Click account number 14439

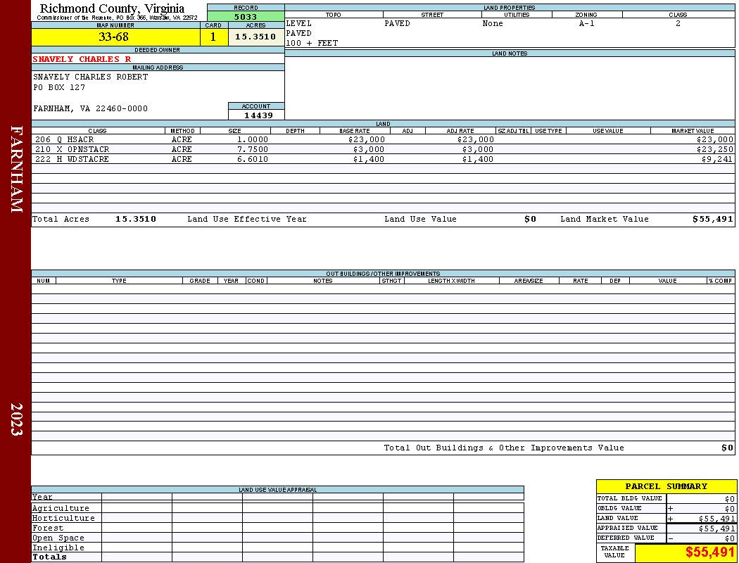tap(258, 115)
